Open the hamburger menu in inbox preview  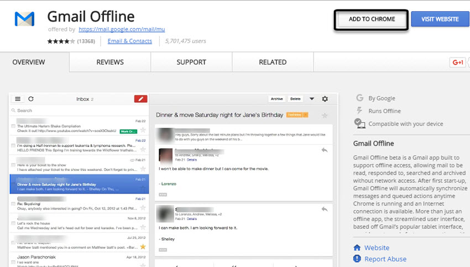[18, 99]
